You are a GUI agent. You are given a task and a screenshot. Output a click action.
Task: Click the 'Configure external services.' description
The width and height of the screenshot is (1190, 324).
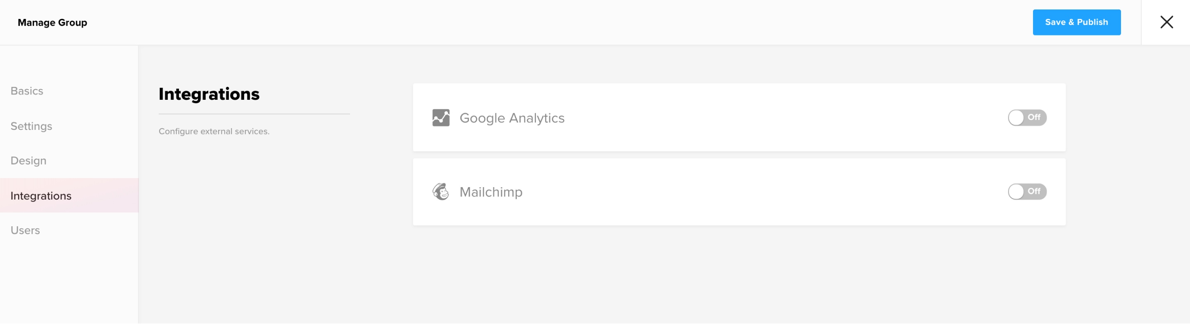click(214, 131)
